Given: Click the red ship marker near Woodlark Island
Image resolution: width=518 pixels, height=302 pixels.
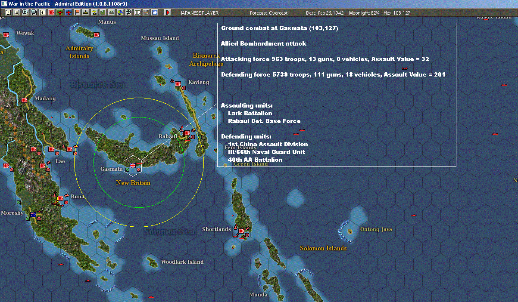Looking at the screenshot, I should tap(151, 297).
